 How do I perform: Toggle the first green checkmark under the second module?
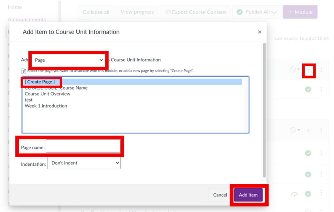tap(308, 153)
